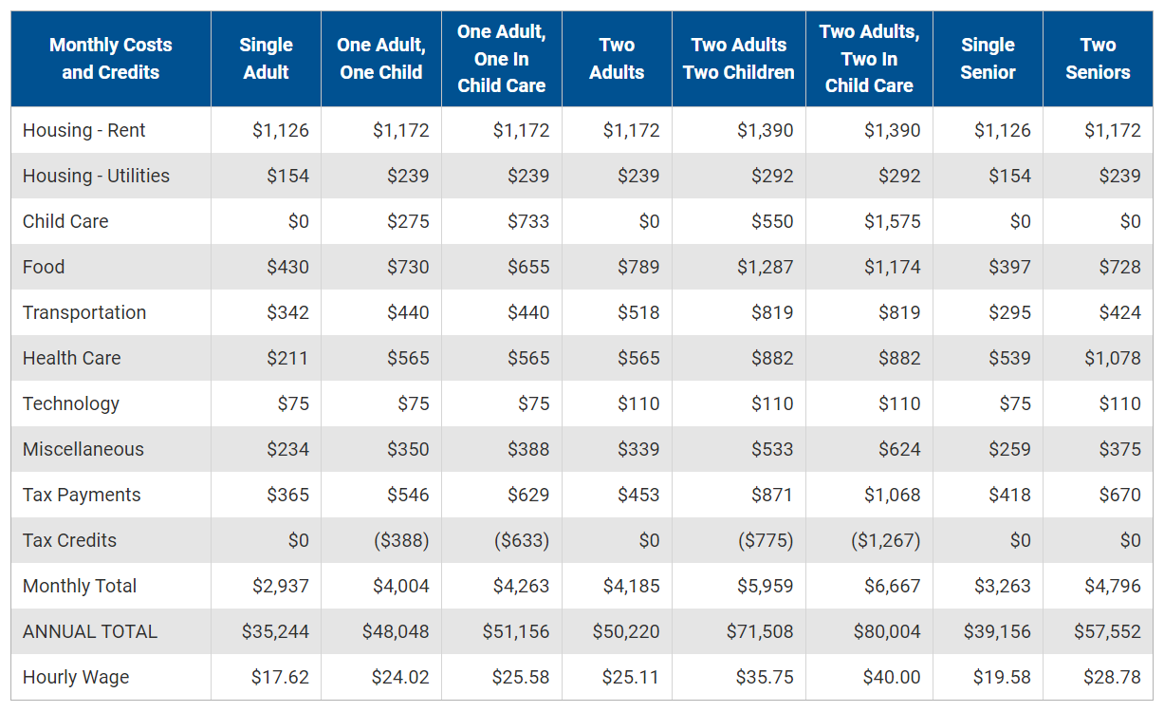Select the Single Adult column header
Viewport: 1164px width, 712px height.
point(266,59)
